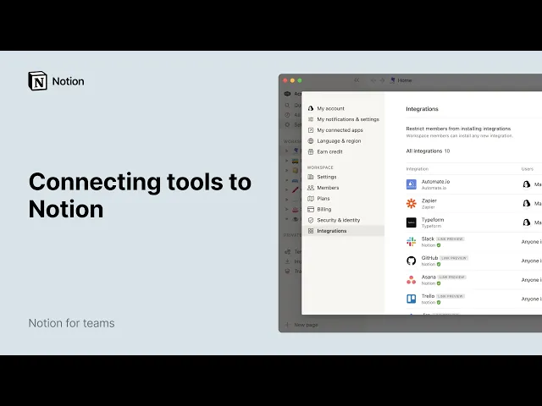Click 'Connecting tools to Notion' title
Image resolution: width=542 pixels, height=406 pixels.
140,195
